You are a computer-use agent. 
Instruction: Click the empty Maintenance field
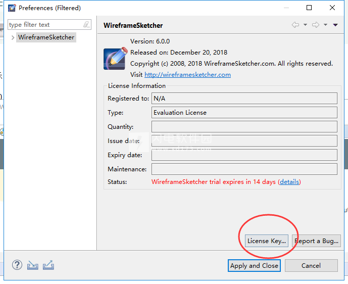coord(244,169)
